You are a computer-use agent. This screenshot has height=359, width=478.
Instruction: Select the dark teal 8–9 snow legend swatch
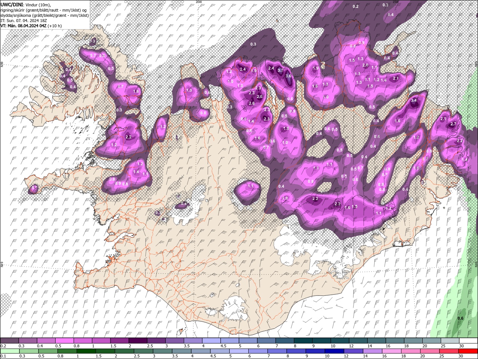point(303,341)
